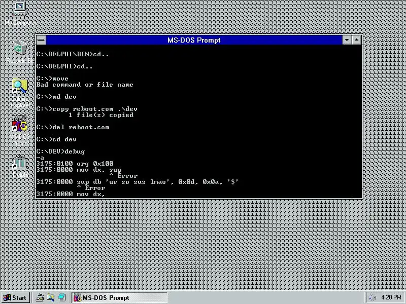406x304 pixels.
Task: Click the 'C:\DEV>debug' line
Action: coord(60,151)
